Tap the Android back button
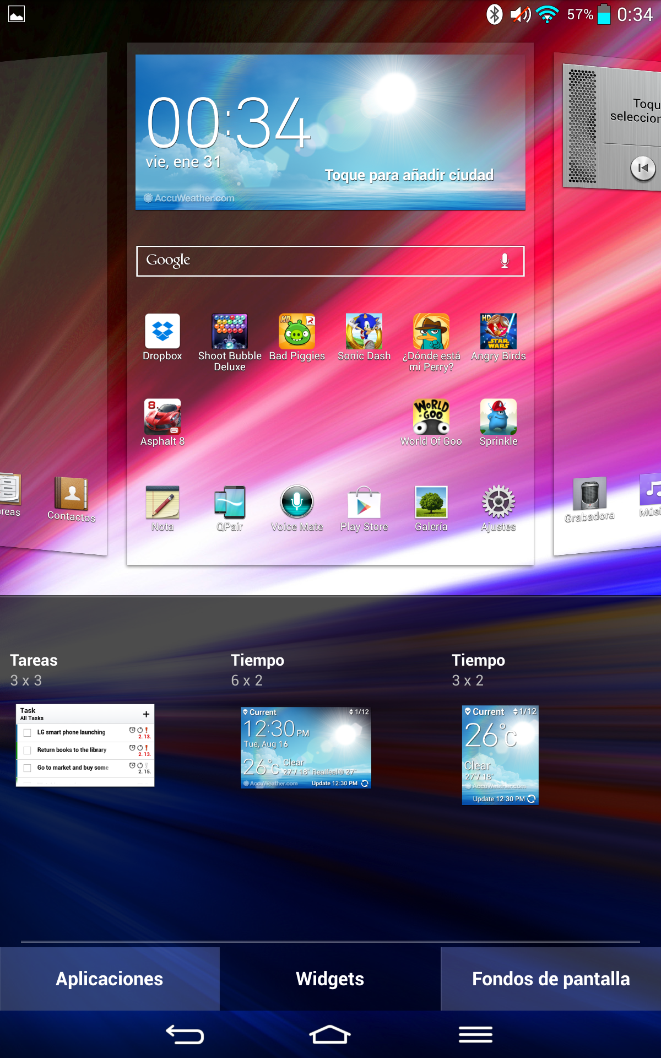Image resolution: width=661 pixels, height=1058 pixels. point(185,1035)
